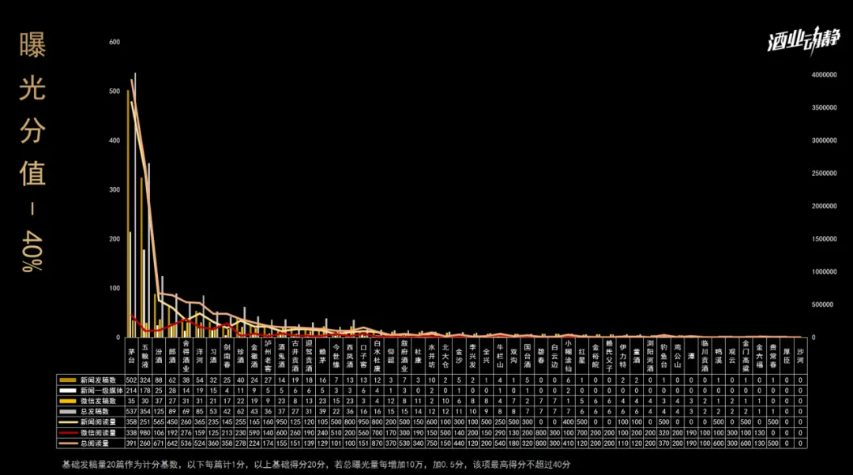Click the 小糊涂仙 column header
Screen dimensions: 853x475
tap(568, 356)
